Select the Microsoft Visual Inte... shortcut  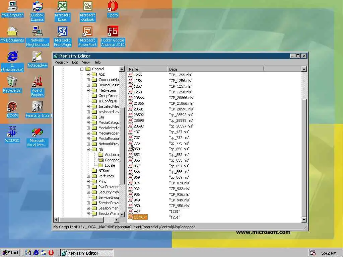[37, 137]
